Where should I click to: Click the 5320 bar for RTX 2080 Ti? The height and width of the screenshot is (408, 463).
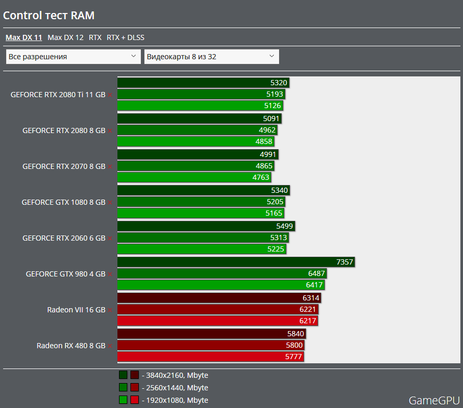coord(203,83)
